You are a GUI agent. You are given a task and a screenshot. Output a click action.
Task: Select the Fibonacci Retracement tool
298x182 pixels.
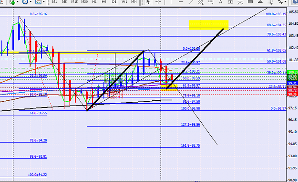(x=211, y=2)
